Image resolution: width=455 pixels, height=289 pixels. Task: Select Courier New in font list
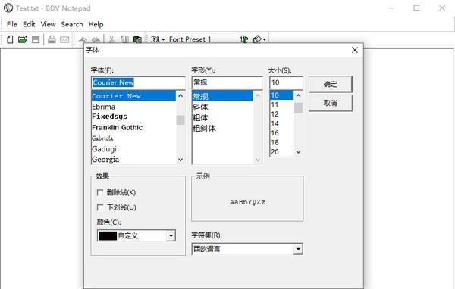click(x=133, y=96)
